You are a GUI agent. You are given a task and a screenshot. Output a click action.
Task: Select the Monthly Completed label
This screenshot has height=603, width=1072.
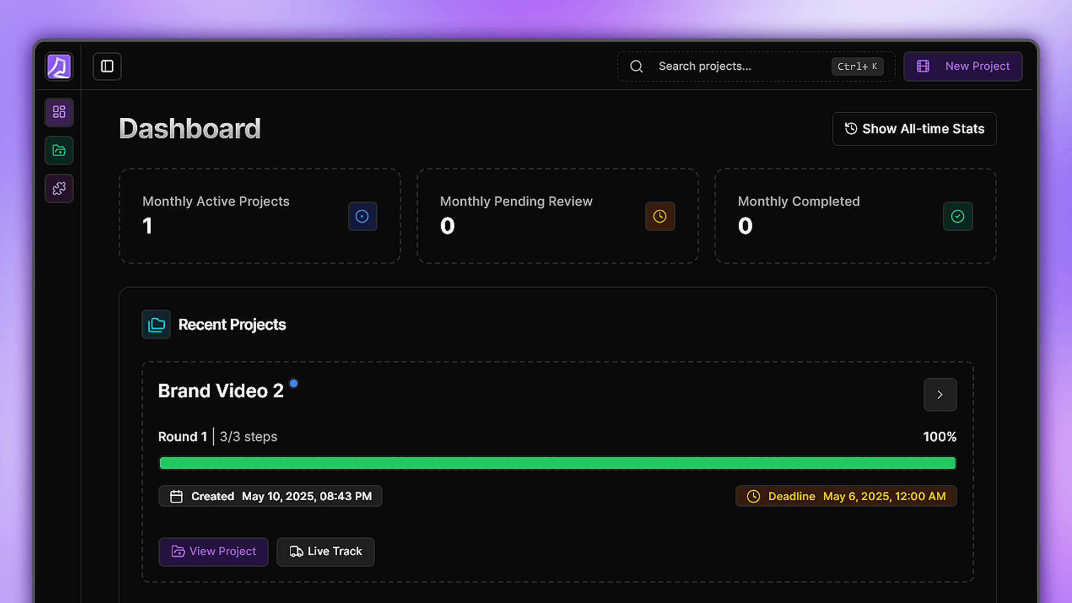799,202
